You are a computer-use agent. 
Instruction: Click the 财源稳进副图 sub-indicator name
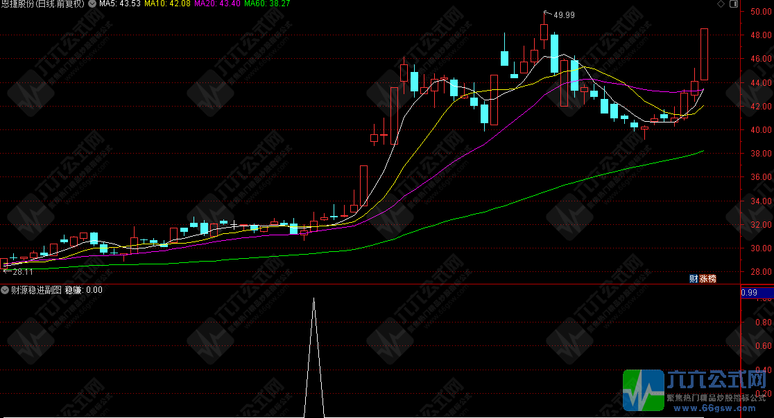[35, 290]
